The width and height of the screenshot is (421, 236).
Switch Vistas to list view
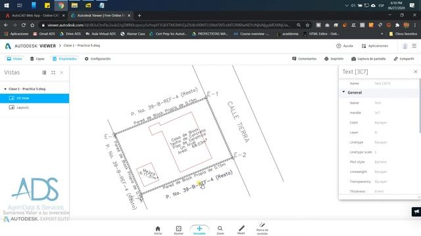coord(44,73)
